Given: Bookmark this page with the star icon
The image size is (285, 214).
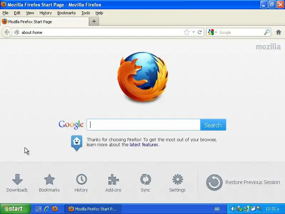Looking at the screenshot, I should (186, 32).
